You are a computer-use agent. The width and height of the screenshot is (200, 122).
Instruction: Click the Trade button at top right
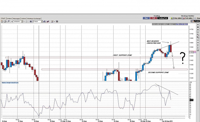click(195, 21)
